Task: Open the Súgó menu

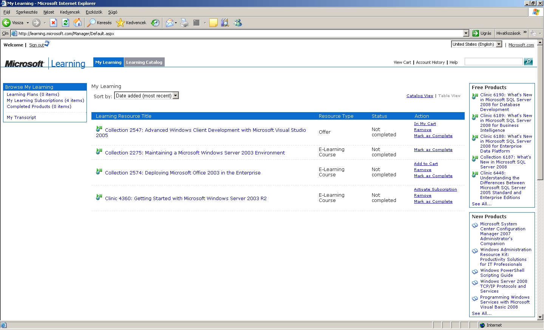Action: (113, 12)
